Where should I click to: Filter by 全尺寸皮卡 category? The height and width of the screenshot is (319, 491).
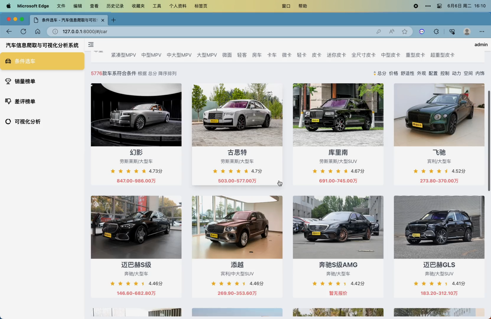click(363, 55)
